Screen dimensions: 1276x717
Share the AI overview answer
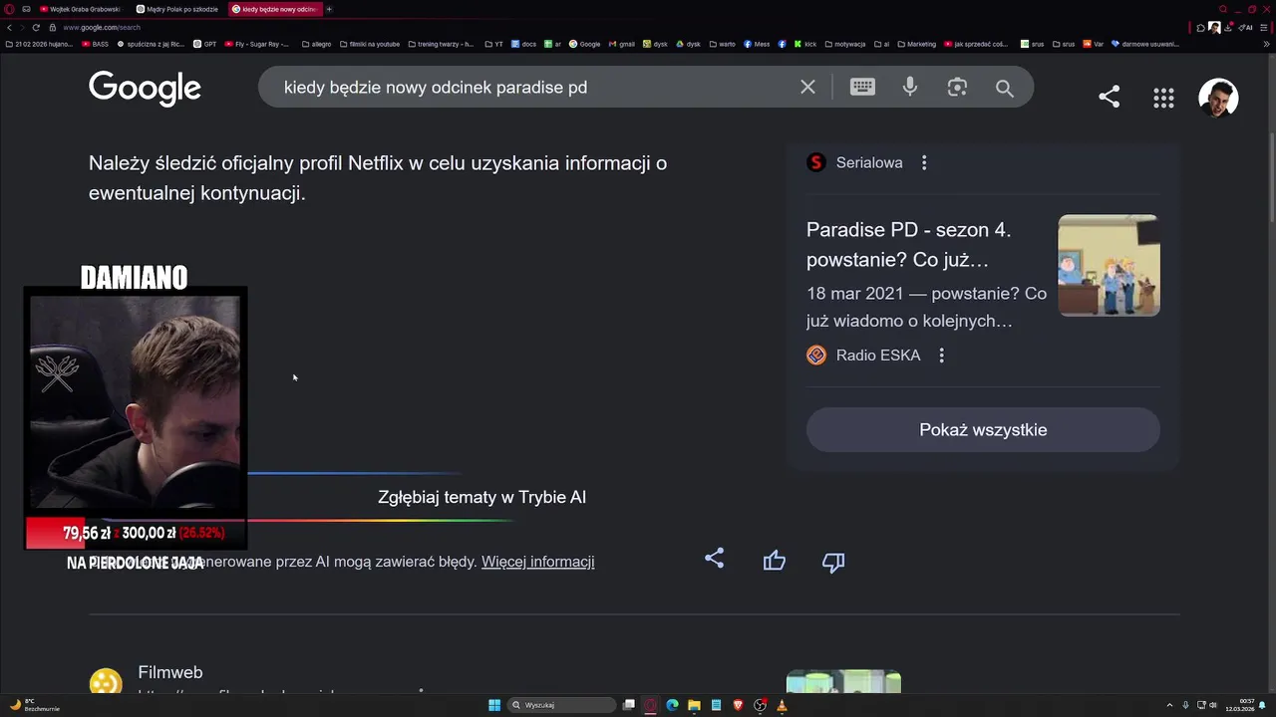click(x=714, y=559)
